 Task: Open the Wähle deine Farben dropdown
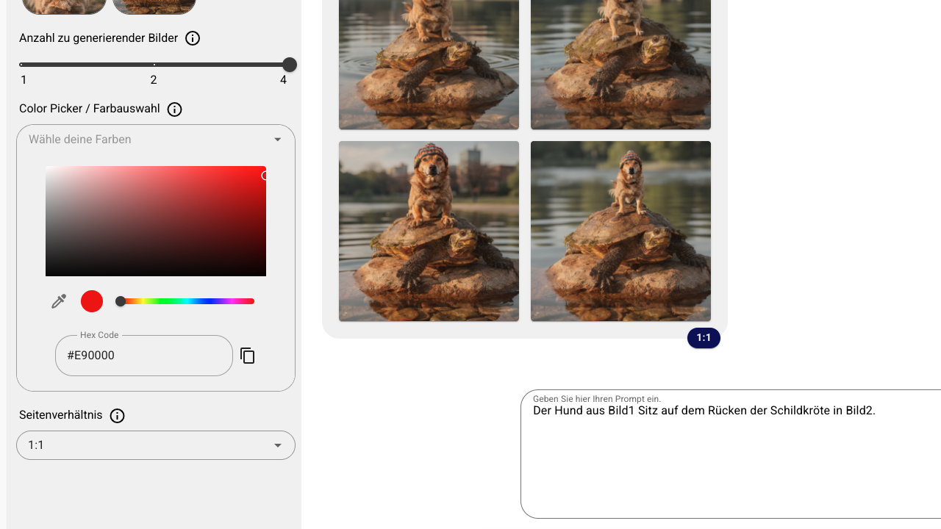156,140
